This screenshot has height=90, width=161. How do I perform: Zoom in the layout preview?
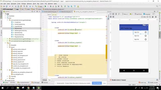click(x=147, y=17)
